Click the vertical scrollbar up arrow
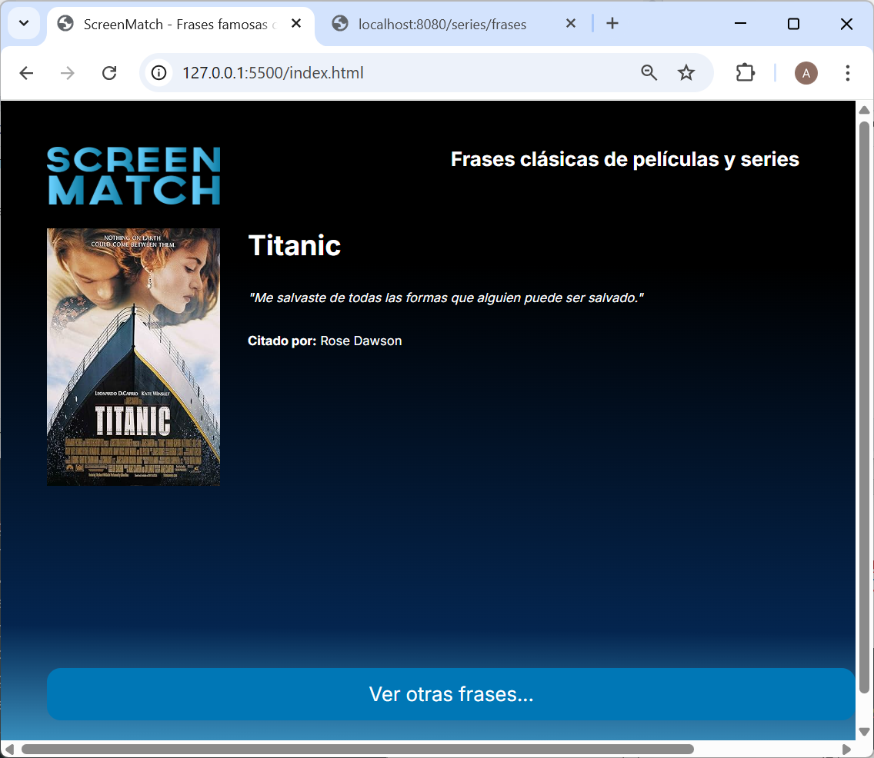Screen dimensions: 874x758 (865, 110)
